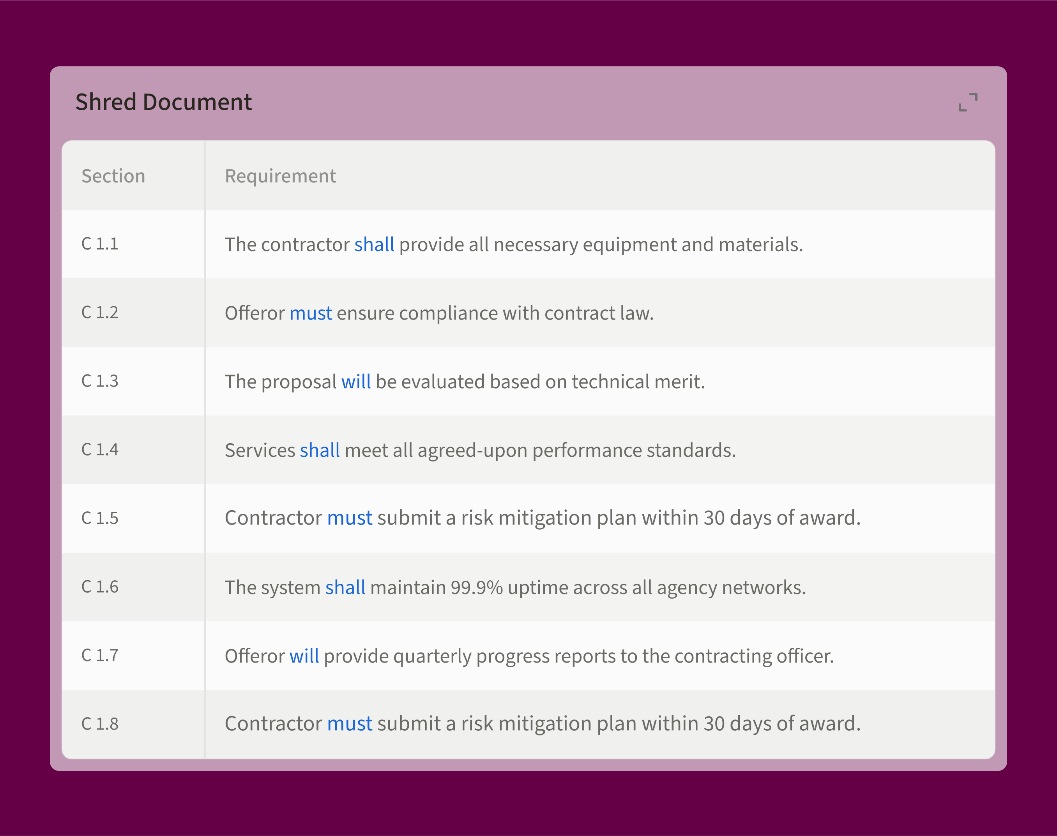
Task: Select section C 1.1 cell
Action: [100, 244]
